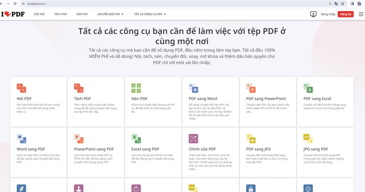Open the Excel sang PDF title link
Viewport: 365px width, 192px height.
(x=145, y=149)
